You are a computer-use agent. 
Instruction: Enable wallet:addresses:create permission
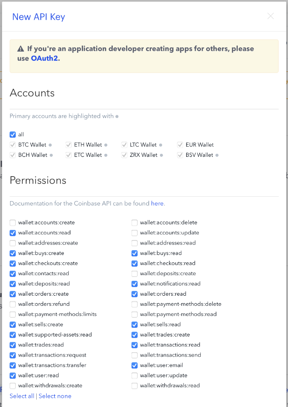[x=13, y=243]
